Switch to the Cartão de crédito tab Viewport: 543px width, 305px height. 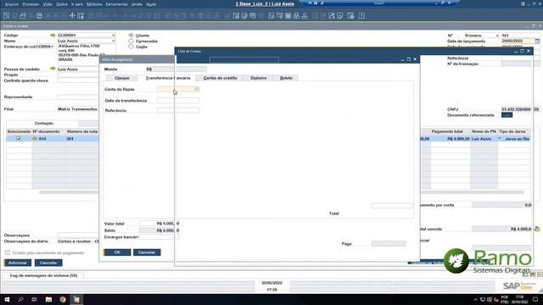tap(221, 78)
